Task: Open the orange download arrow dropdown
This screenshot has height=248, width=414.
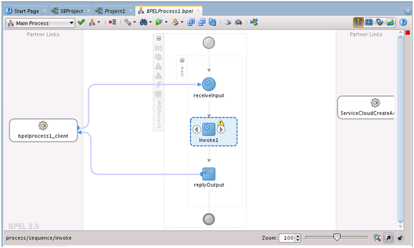Action: point(182,22)
